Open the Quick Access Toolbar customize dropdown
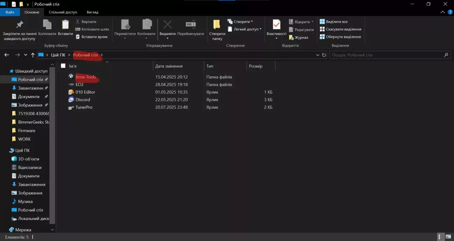 click(28, 5)
